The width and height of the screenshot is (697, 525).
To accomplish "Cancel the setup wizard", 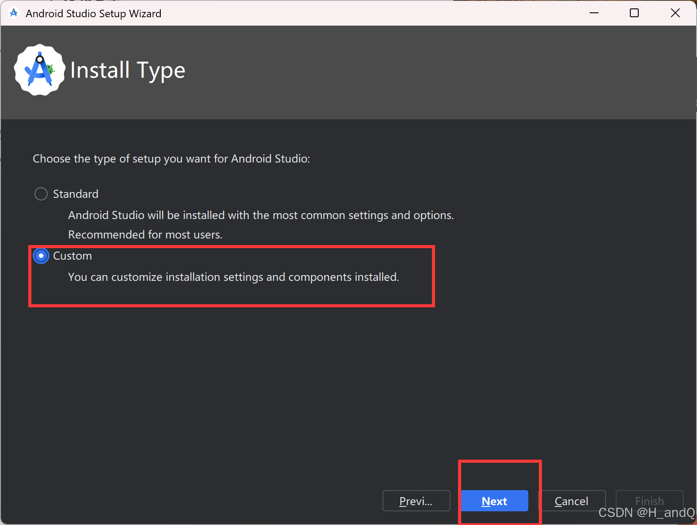I will pyautogui.click(x=572, y=501).
